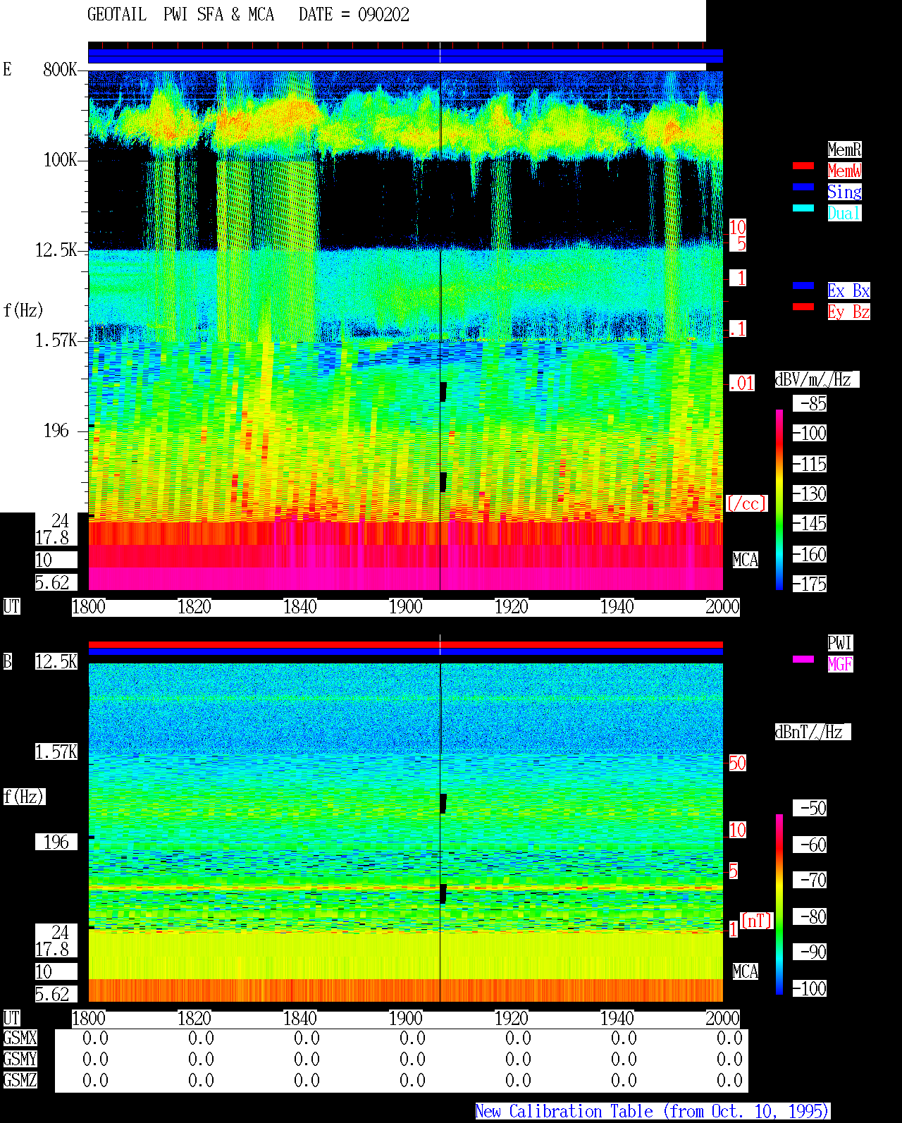The image size is (902, 1123).
Task: Click the 'Ex Bx' legend label
Action: click(x=848, y=290)
